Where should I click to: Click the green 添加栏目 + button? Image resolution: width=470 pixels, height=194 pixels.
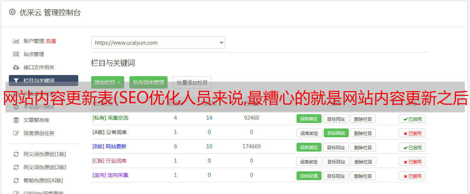tap(108, 82)
